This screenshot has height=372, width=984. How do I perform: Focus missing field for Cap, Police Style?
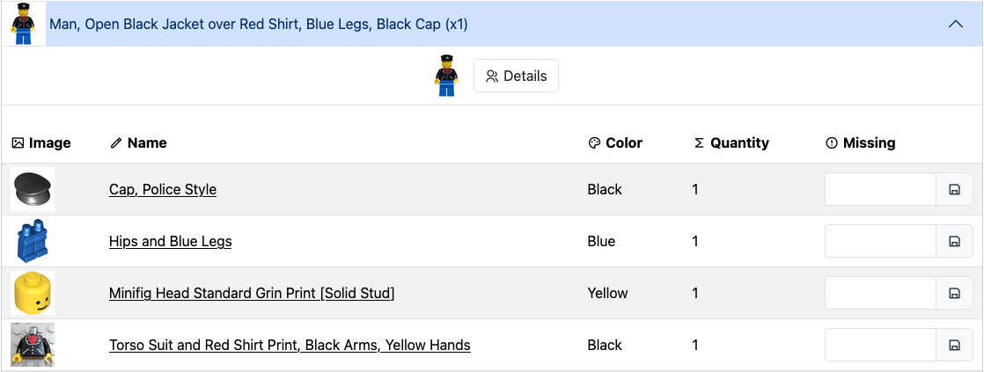point(880,189)
